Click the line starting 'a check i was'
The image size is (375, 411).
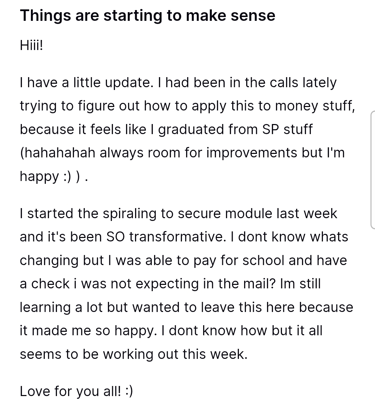[x=170, y=284]
